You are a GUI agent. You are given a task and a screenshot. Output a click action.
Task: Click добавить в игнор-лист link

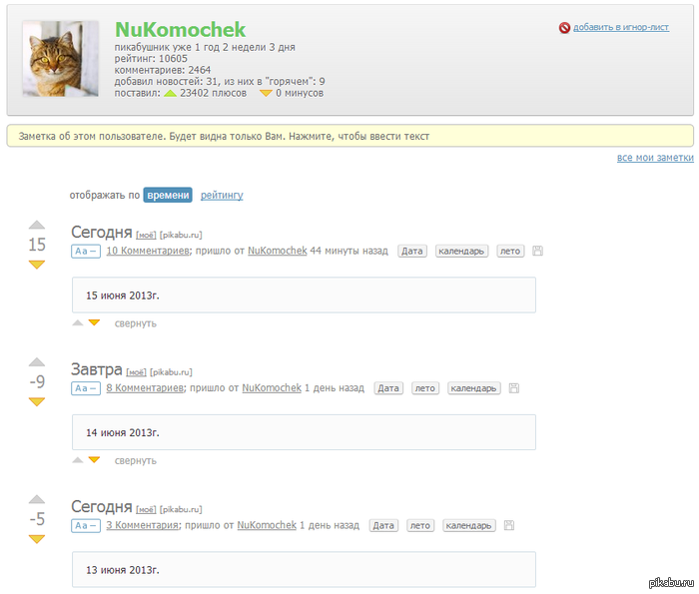[621, 27]
